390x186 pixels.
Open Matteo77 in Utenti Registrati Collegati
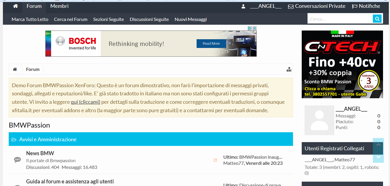(x=345, y=160)
